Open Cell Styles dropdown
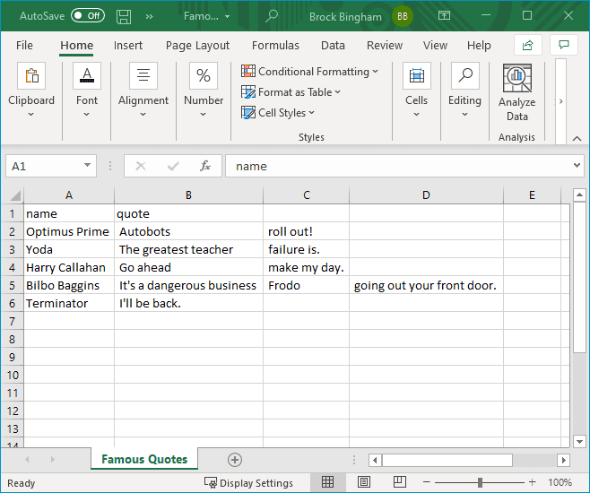 [x=278, y=112]
